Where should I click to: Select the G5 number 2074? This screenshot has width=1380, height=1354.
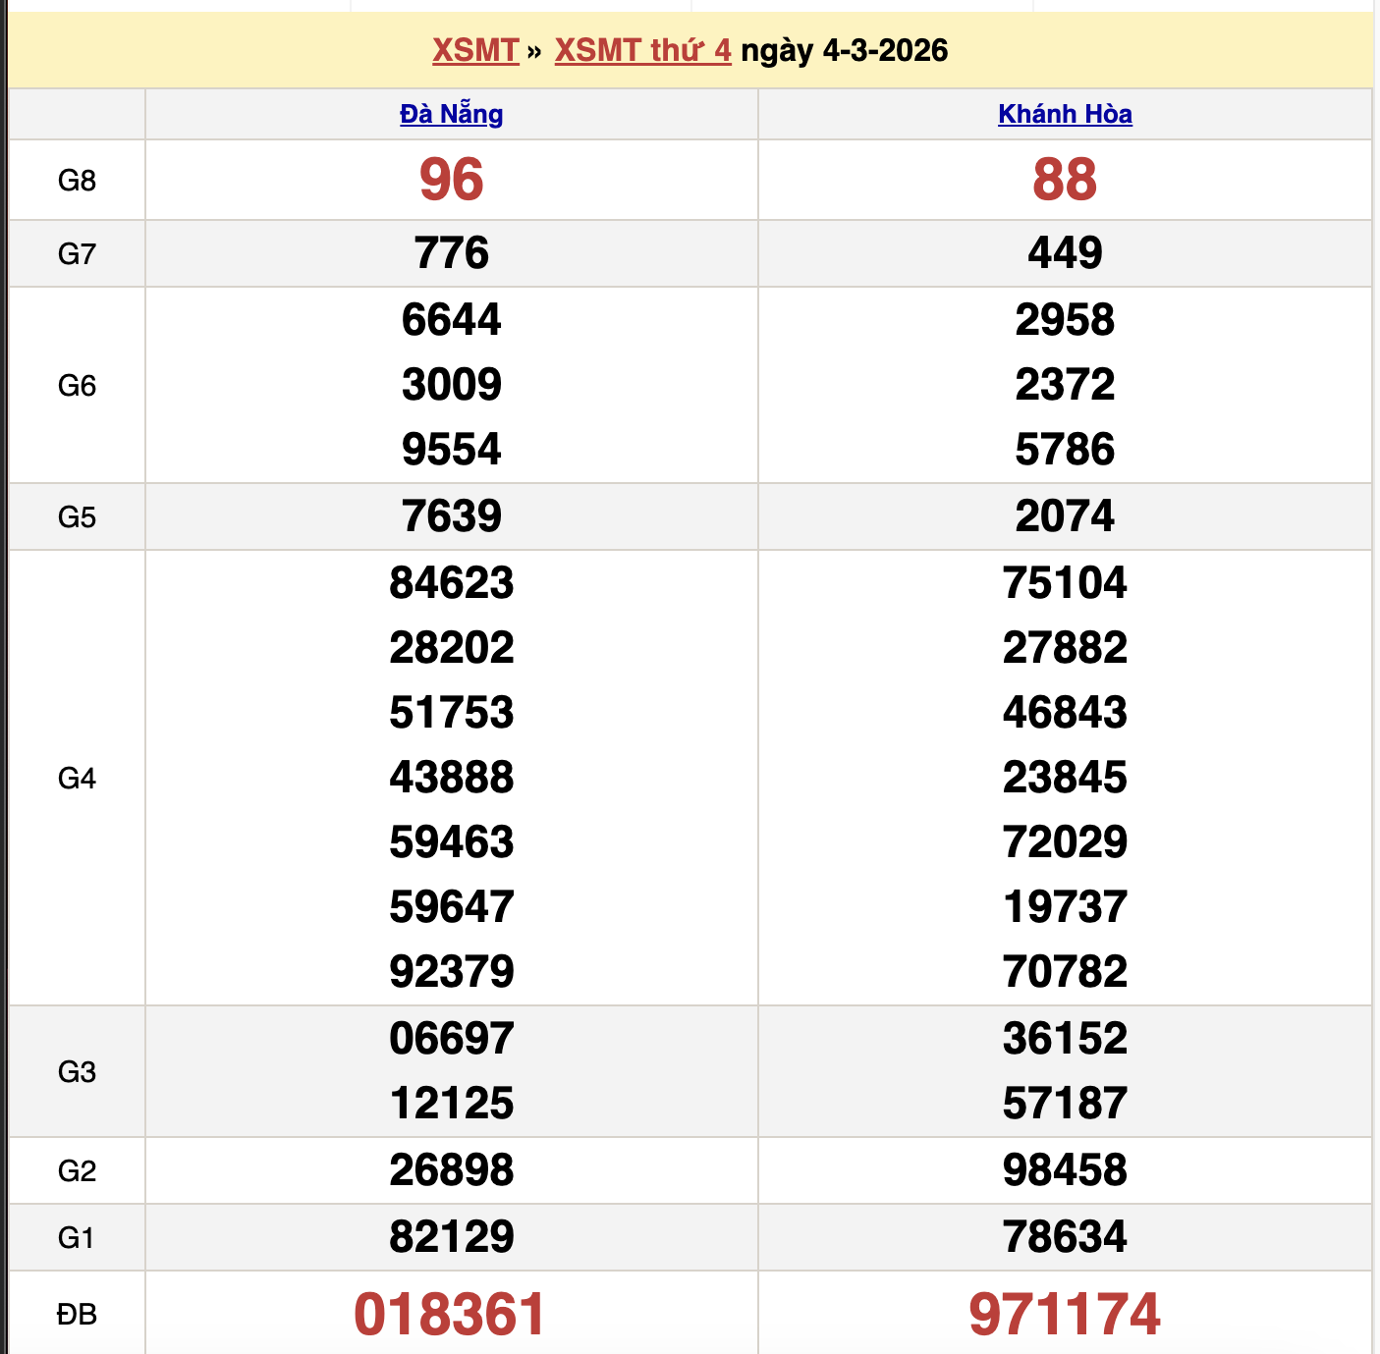pos(1065,516)
